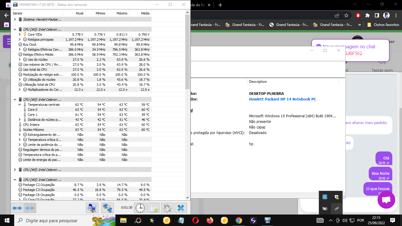
Task: Open a new Chrome tab with plus
Action: pyautogui.click(x=220, y=5)
